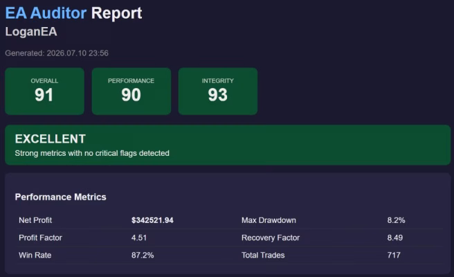The width and height of the screenshot is (454, 277).
Task: Open the Overall 91 score card
Action: point(44,91)
